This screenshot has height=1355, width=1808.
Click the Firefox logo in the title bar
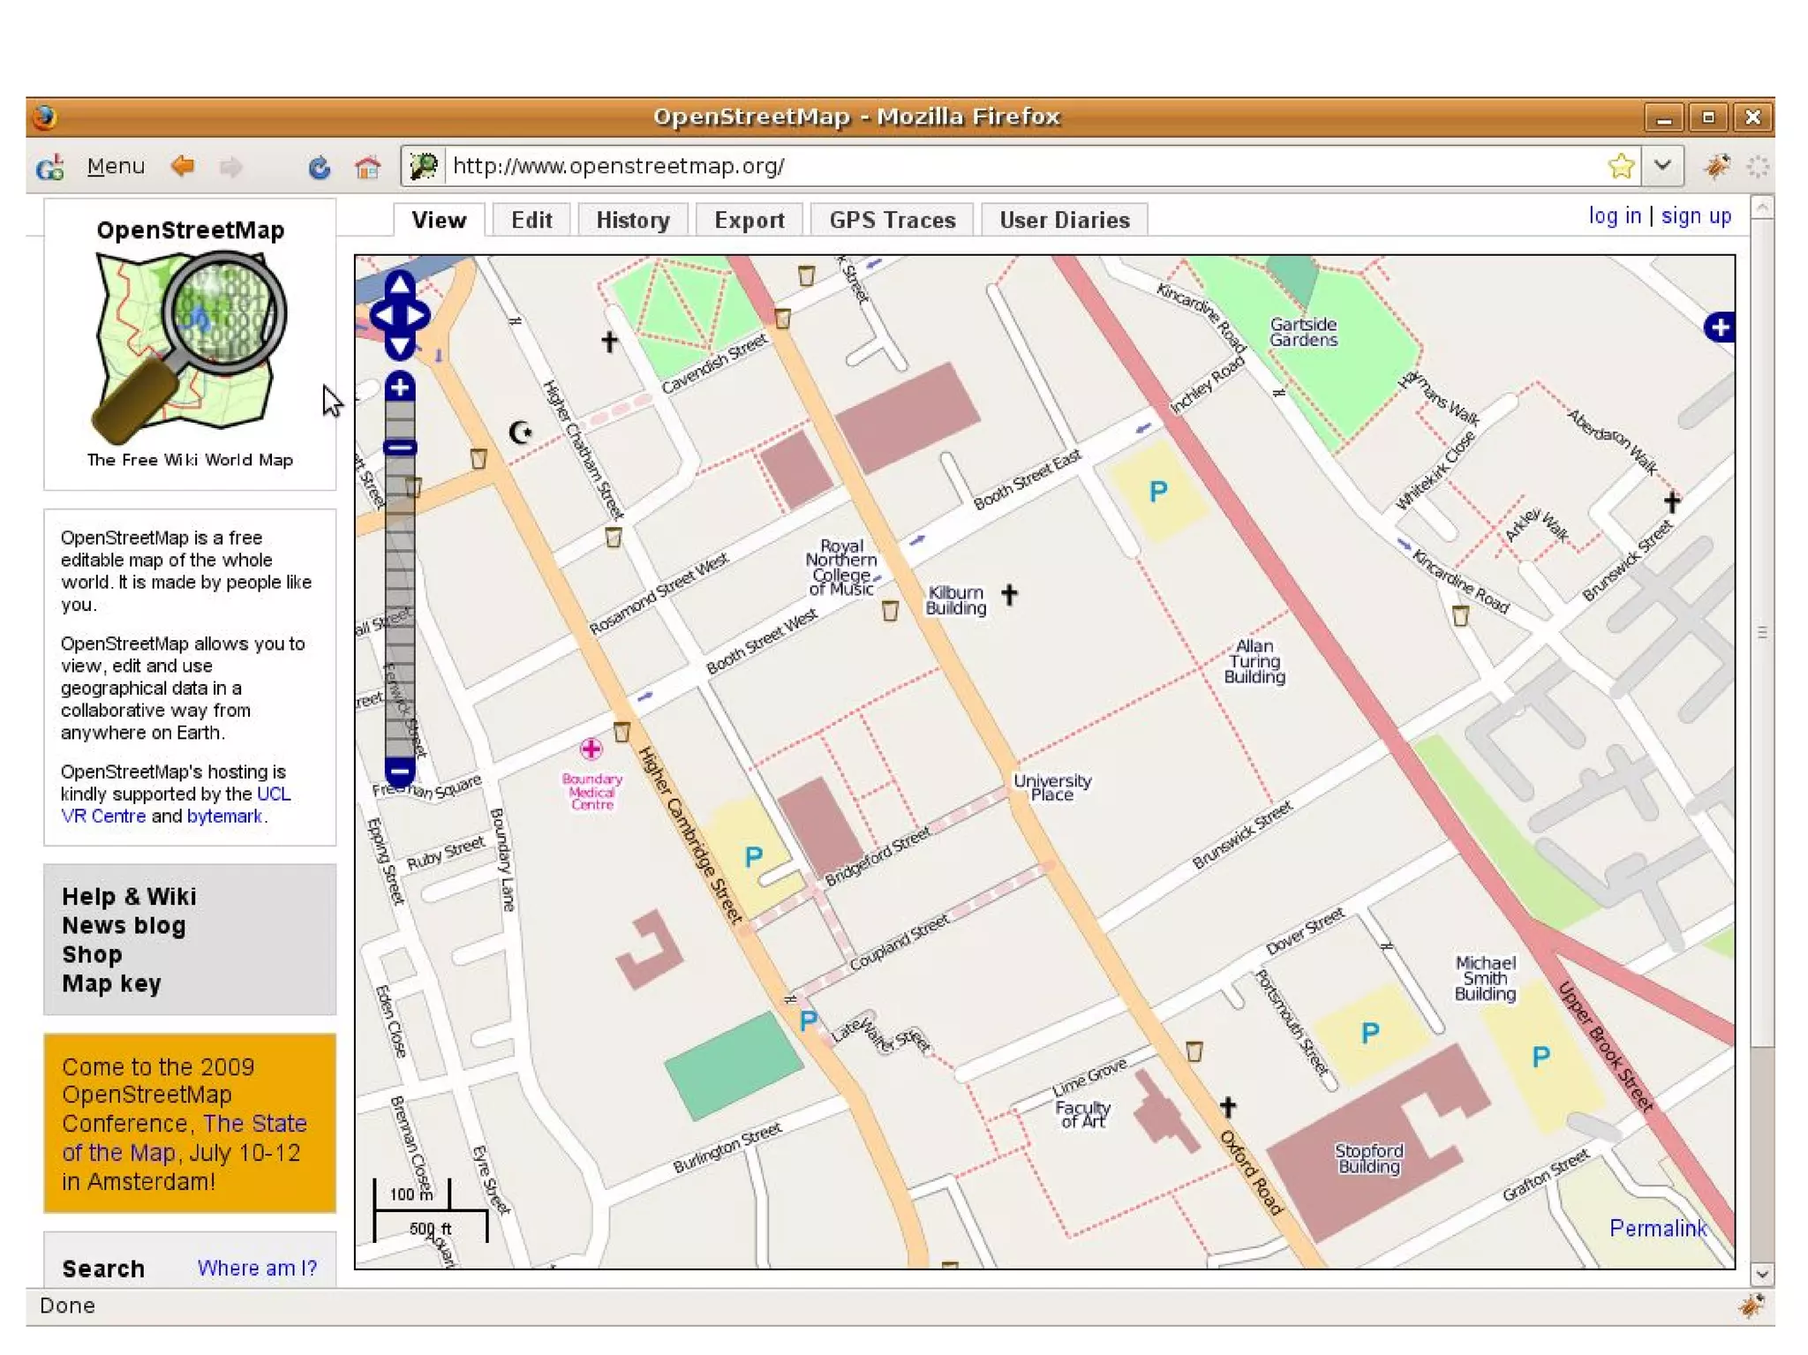[45, 117]
